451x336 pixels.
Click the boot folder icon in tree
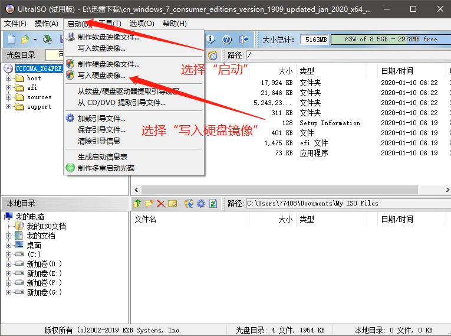point(19,78)
